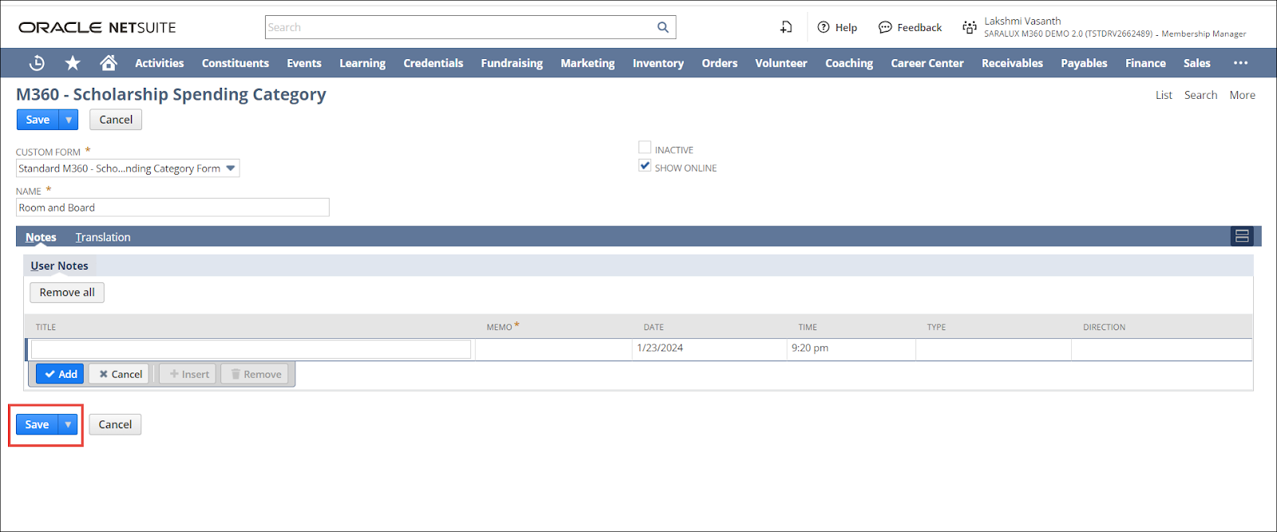Enable the Inactive checkbox
This screenshot has height=532, width=1277.
pyautogui.click(x=645, y=148)
